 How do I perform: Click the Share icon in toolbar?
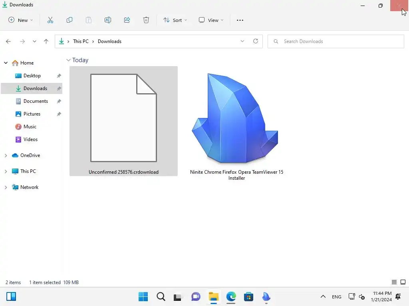click(x=127, y=20)
